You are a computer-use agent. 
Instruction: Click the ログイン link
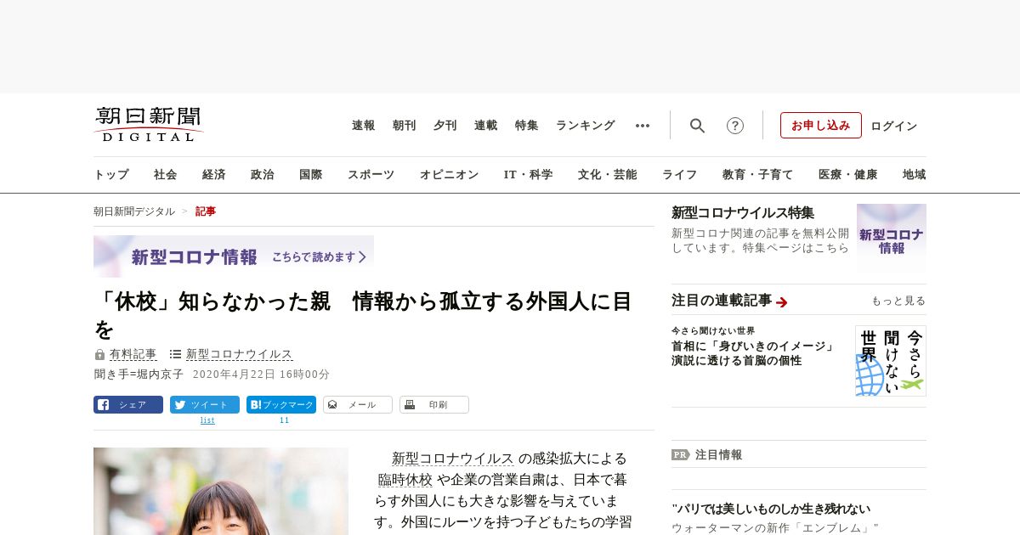tap(894, 126)
